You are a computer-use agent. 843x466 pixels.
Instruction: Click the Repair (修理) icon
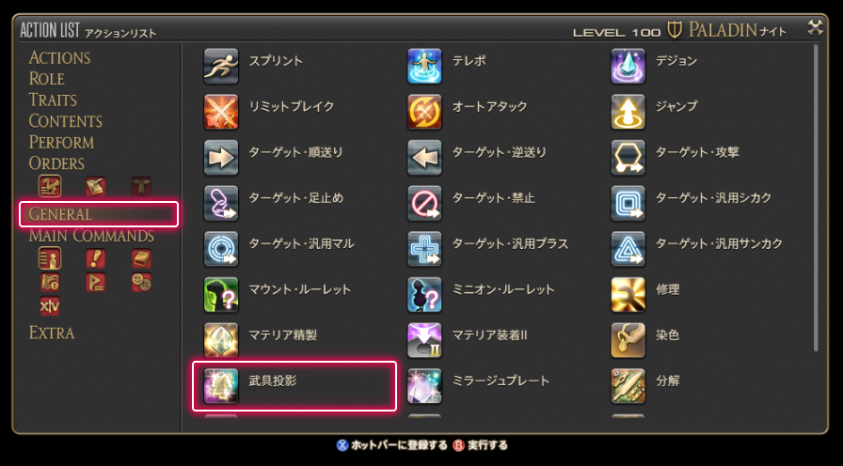(628, 295)
